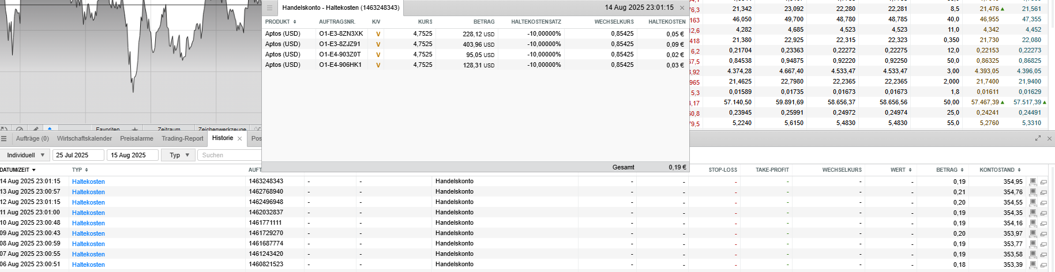Open details icon for 09 Aug 23:00:43 row
This screenshot has width=1055, height=272.
1033,233
